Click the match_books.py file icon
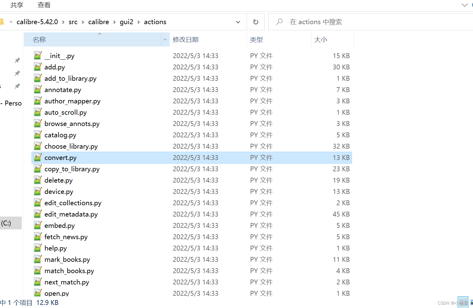 tap(38, 270)
